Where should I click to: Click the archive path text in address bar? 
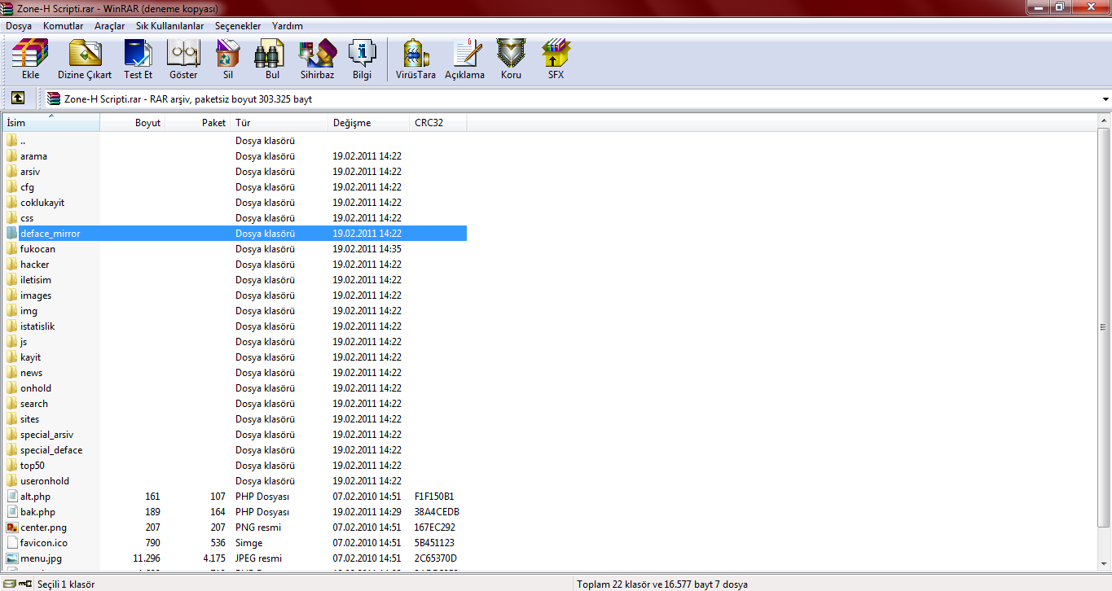[x=188, y=99]
